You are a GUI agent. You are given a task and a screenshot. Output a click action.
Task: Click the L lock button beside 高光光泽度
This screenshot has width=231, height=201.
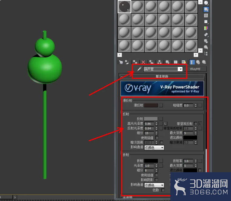165,124
